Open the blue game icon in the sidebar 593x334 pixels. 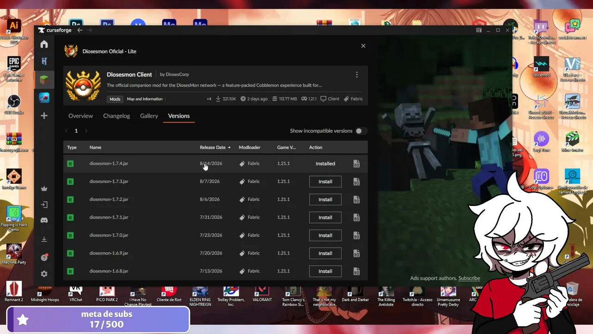click(44, 97)
